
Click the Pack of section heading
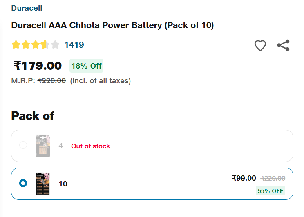click(x=33, y=116)
